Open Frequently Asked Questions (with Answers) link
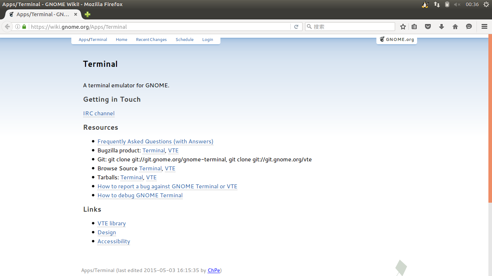 click(x=155, y=142)
